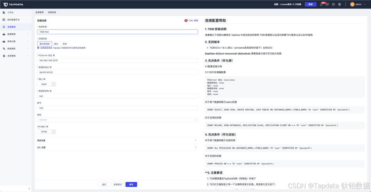
Task: Expand the SSL 设置 section
Action: pyautogui.click(x=117, y=147)
